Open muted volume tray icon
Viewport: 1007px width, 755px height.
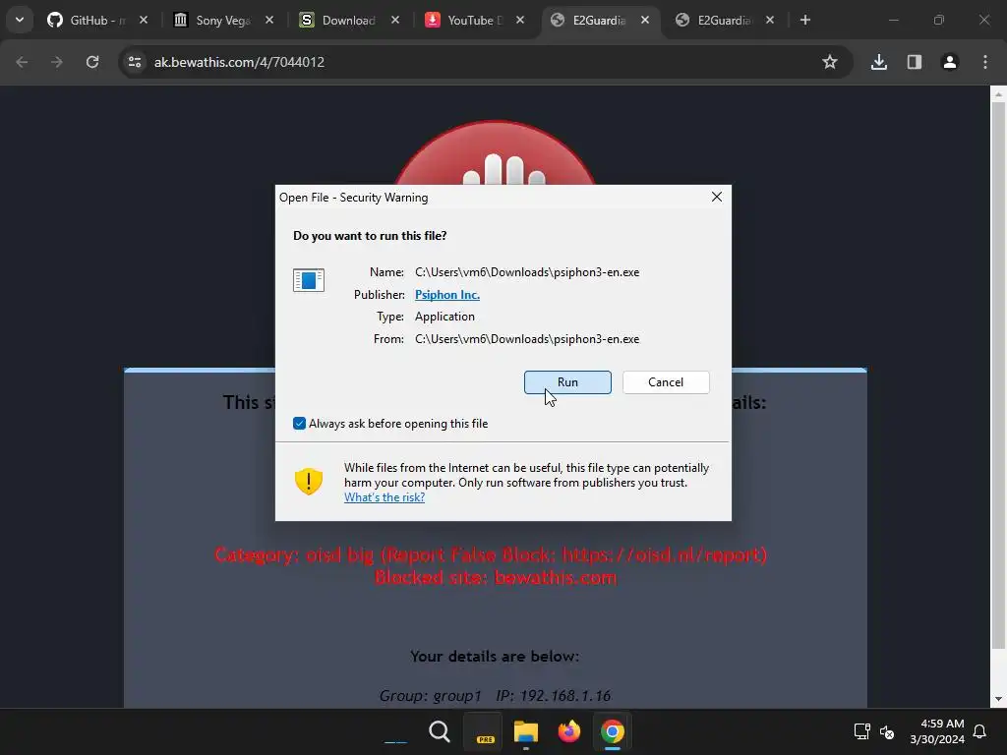click(x=887, y=731)
